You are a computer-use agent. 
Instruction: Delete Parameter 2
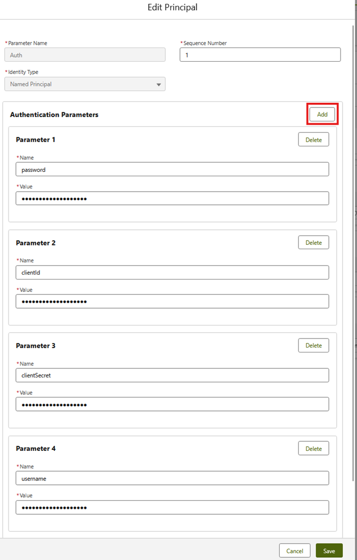[x=313, y=243]
